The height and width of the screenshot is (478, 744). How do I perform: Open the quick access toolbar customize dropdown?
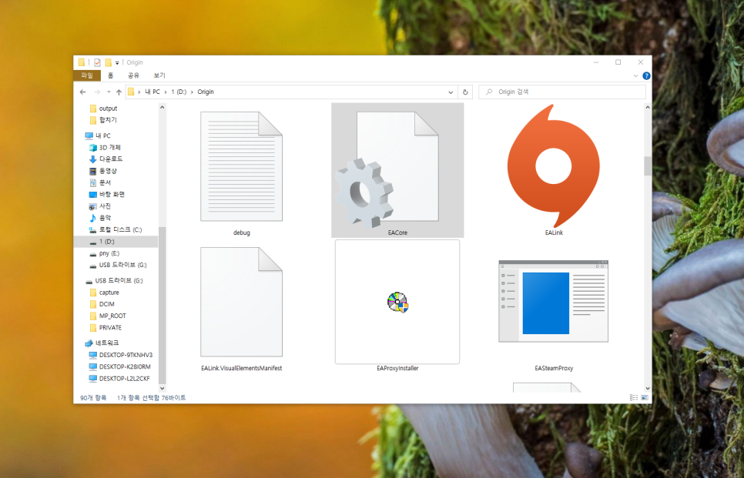click(x=117, y=62)
